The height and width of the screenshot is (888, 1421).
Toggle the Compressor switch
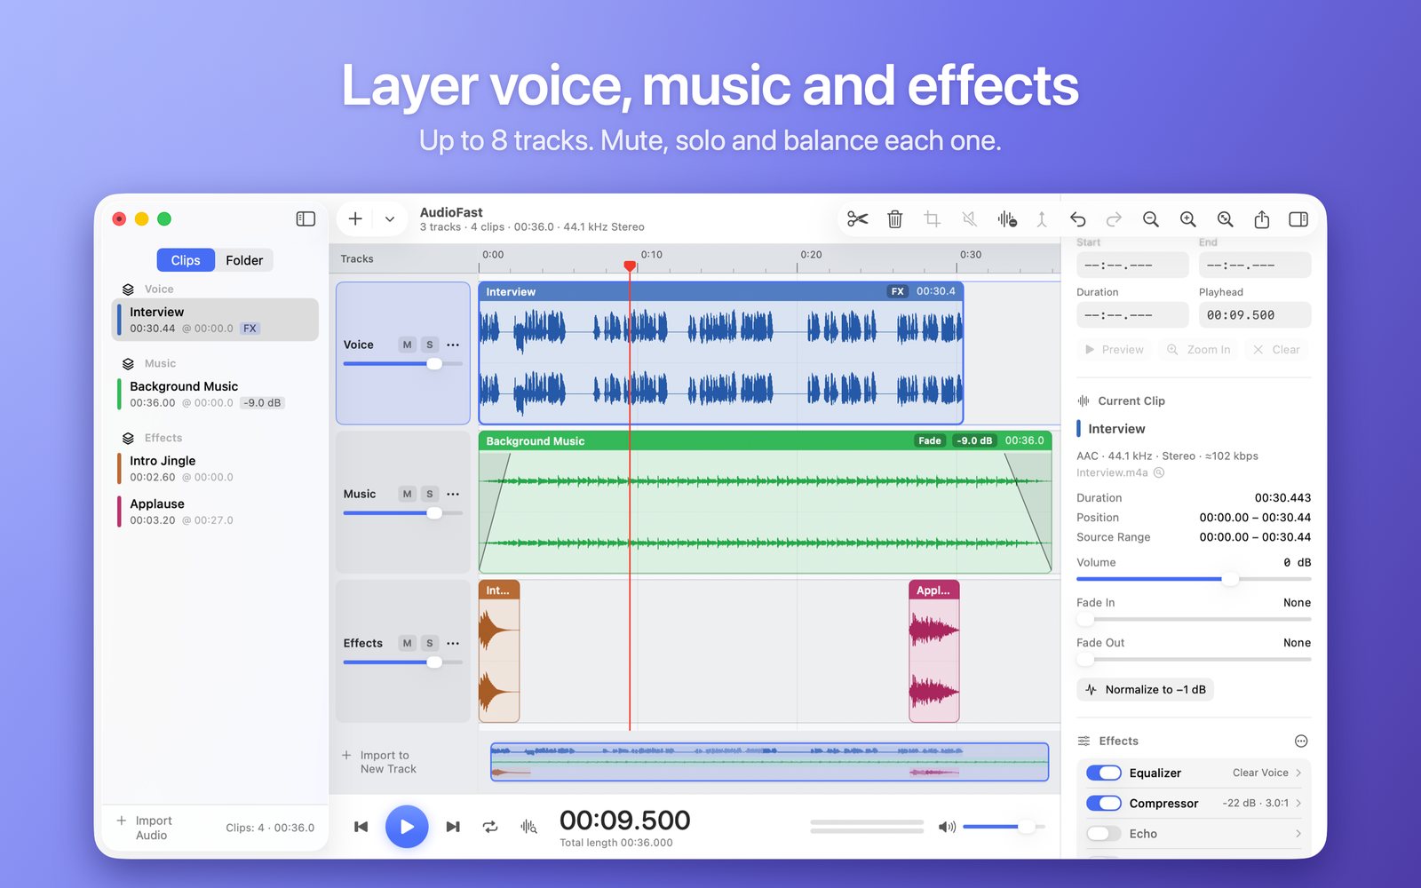click(1104, 803)
